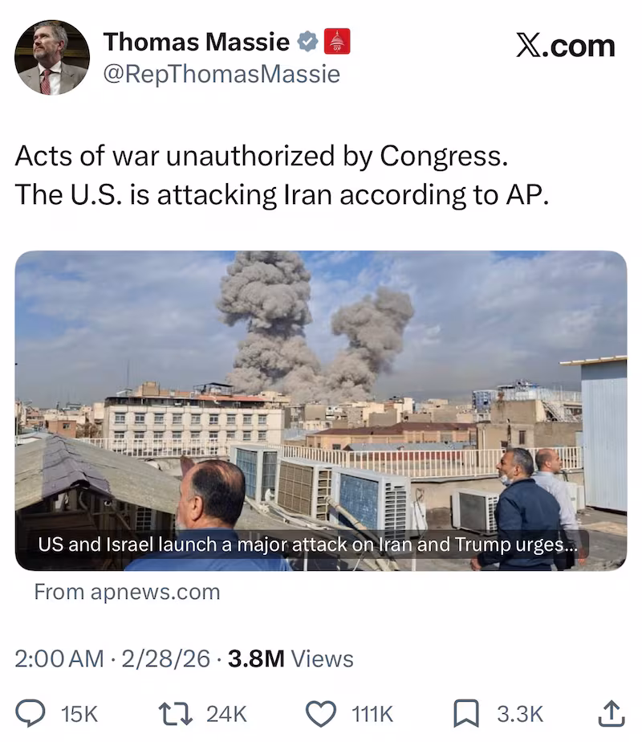The width and height of the screenshot is (642, 742).
Task: Click the AP news article preview image
Action: (321, 385)
